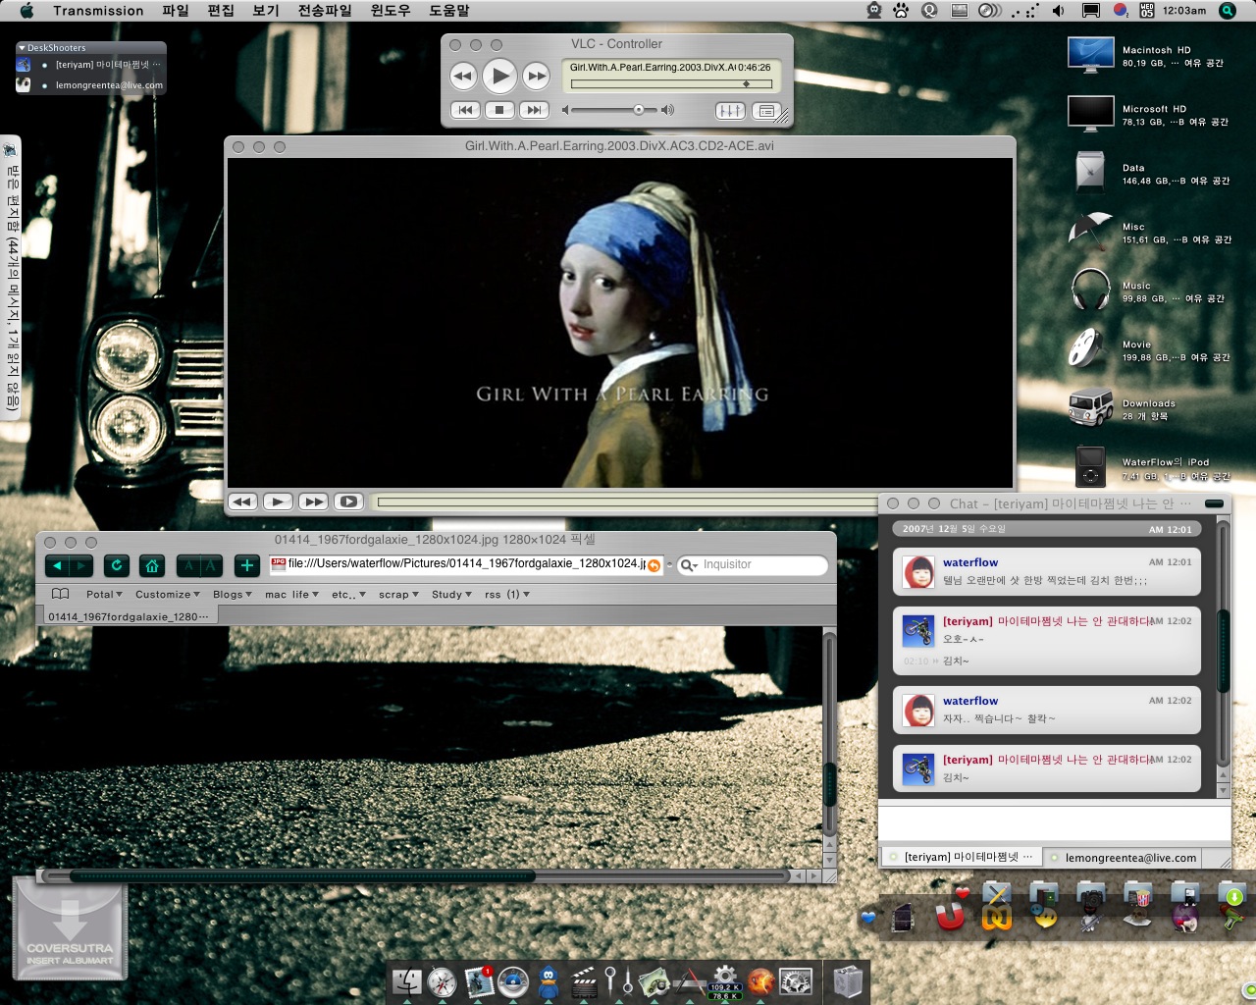Toggle fullscreen button below the video window
Screen dimensions: 1256x1005
point(348,502)
